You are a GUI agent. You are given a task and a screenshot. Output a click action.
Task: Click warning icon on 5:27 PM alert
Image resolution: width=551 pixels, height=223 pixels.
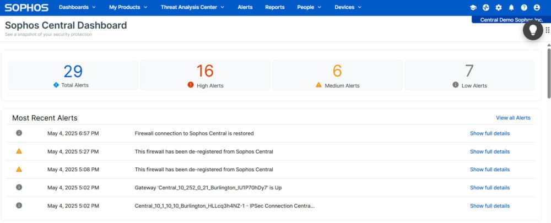pos(19,151)
